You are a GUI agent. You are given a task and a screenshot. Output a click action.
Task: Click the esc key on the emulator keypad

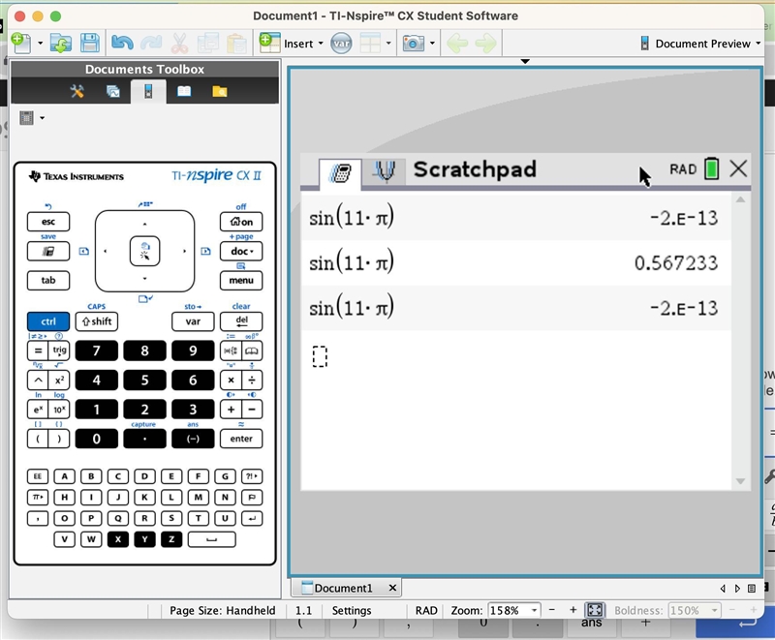point(48,222)
